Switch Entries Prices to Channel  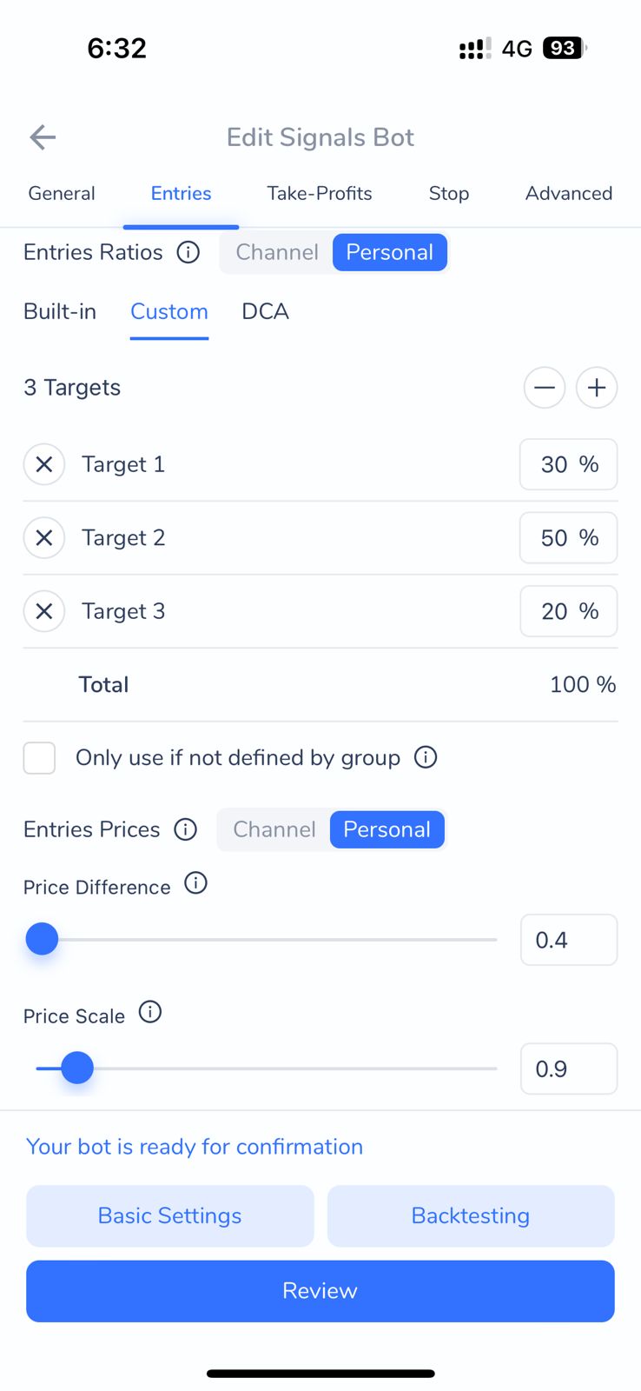coord(274,829)
